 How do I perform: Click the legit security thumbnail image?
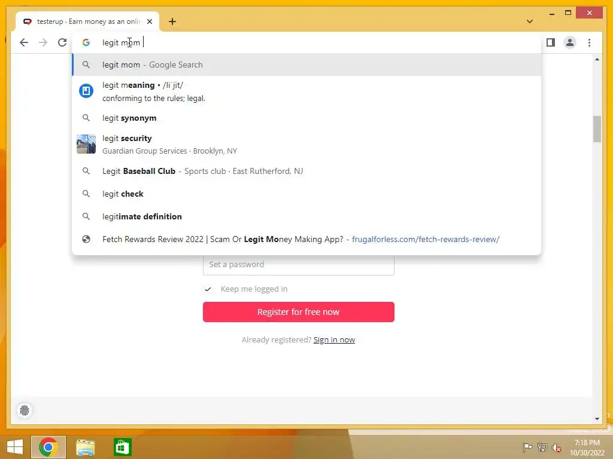click(86, 144)
